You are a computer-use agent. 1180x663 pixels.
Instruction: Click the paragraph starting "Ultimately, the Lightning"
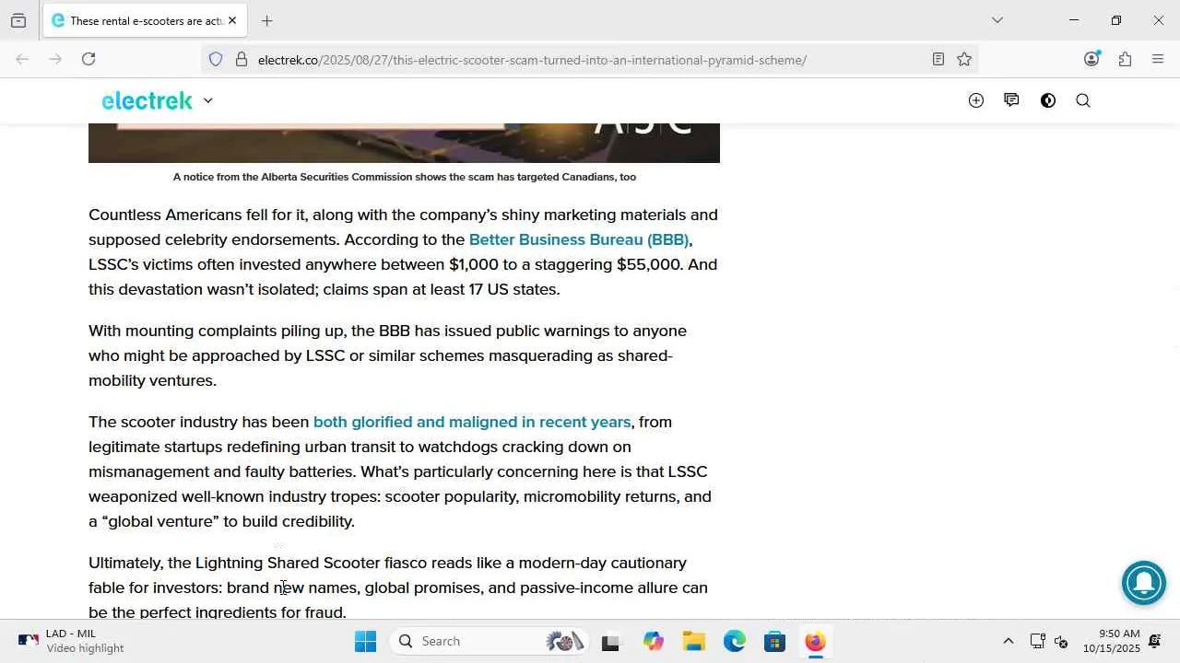point(398,587)
